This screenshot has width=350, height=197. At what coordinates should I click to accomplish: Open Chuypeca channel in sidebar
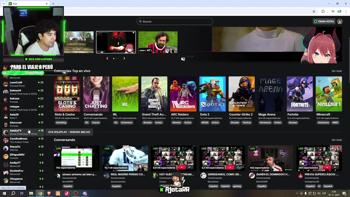(x=23, y=180)
